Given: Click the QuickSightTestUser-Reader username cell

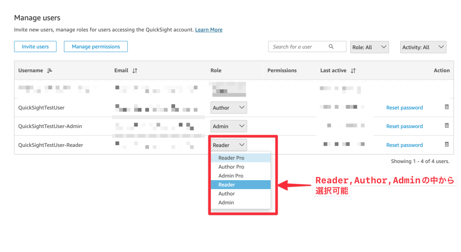Looking at the screenshot, I should pyautogui.click(x=50, y=145).
